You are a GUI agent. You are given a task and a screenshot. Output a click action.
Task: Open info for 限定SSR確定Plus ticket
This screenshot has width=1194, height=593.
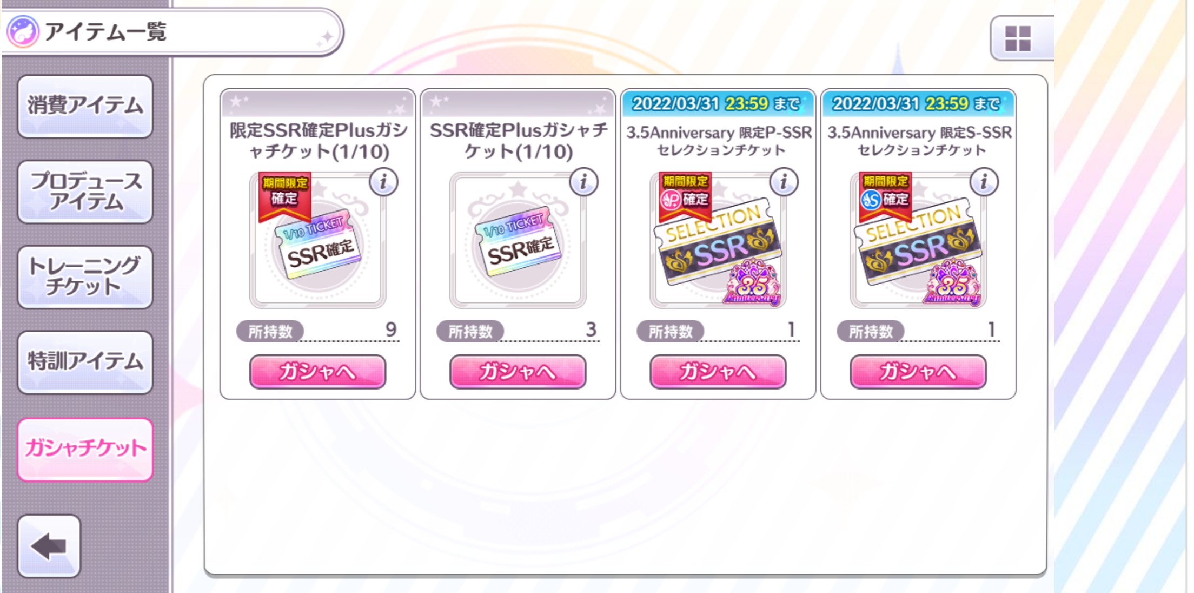coord(383,182)
